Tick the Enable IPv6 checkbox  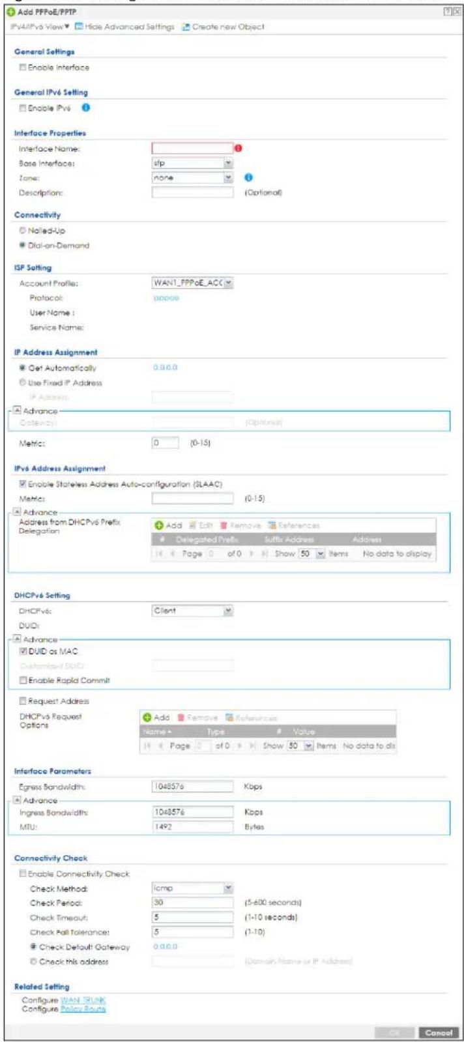click(22, 108)
